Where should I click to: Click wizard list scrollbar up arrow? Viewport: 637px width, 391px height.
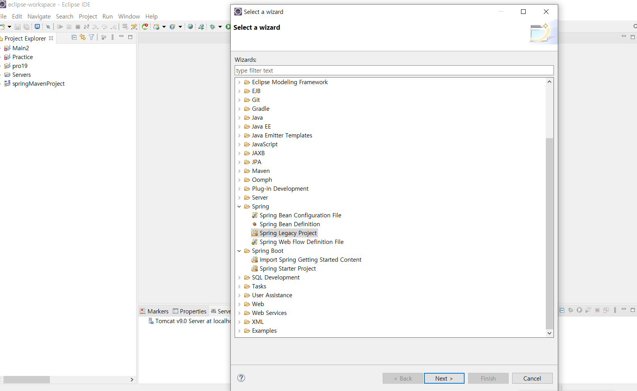[x=549, y=81]
